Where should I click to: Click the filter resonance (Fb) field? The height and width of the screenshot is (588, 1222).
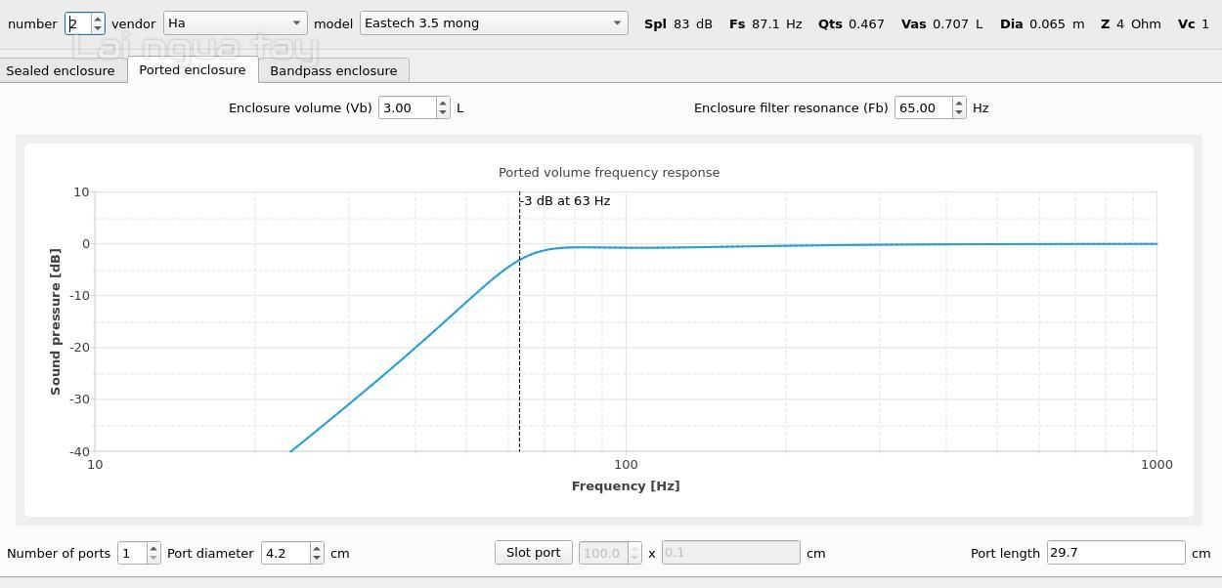pyautogui.click(x=923, y=107)
